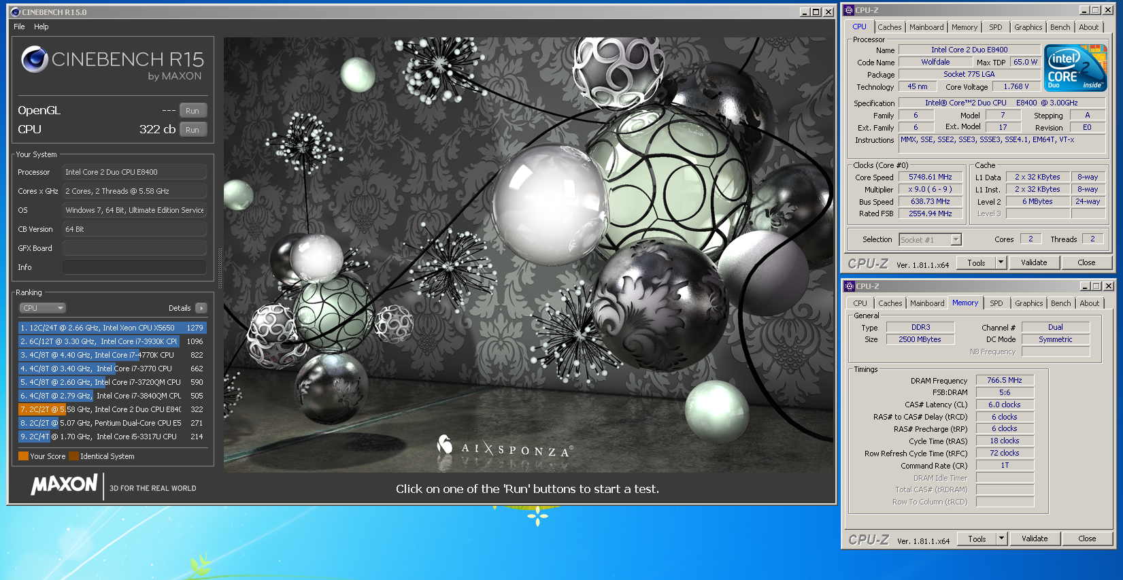Open the File menu in Cinebench
1123x580 pixels.
[x=19, y=27]
